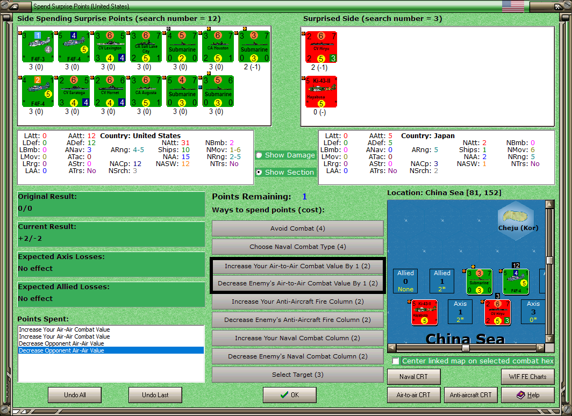Click the Undo Last button
Viewport: 572px width, 416px height.
click(155, 395)
